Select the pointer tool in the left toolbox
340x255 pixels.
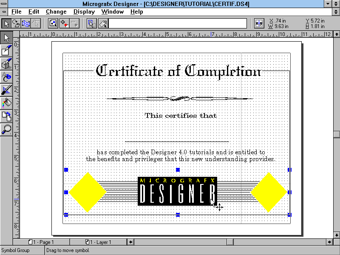tap(6, 38)
